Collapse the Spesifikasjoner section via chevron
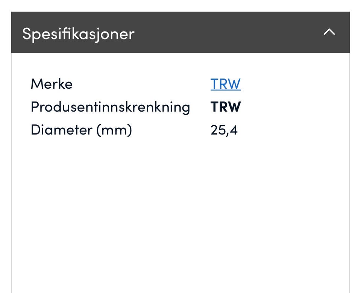 (329, 32)
